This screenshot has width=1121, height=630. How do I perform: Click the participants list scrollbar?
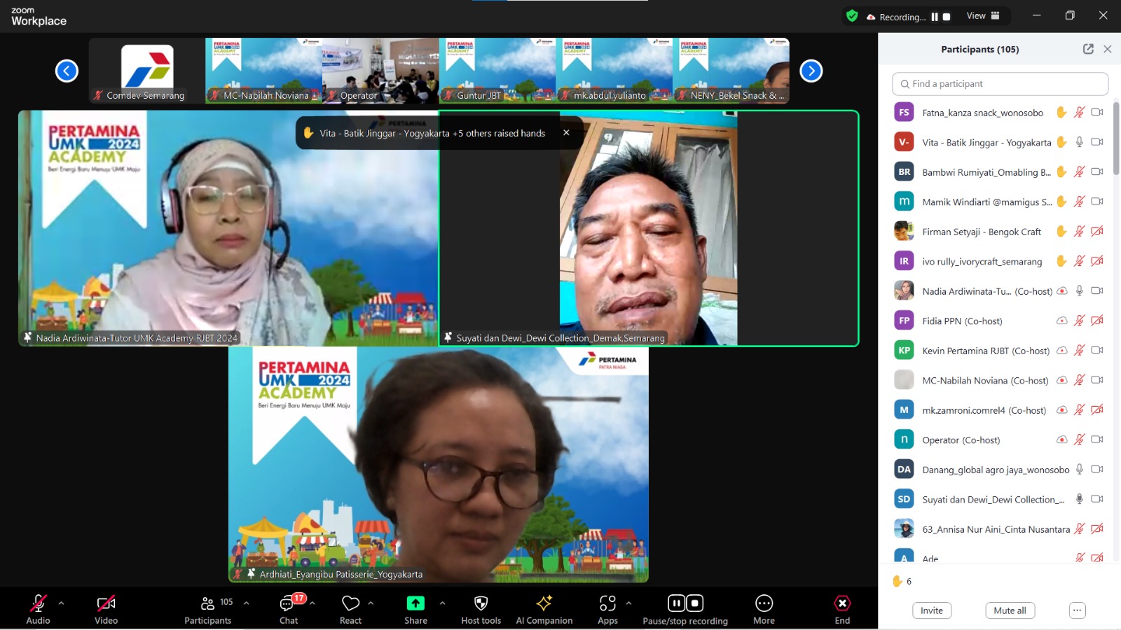tap(1116, 139)
